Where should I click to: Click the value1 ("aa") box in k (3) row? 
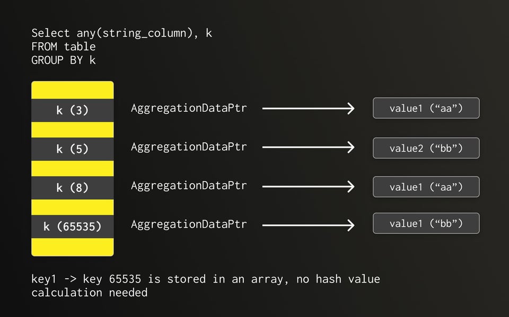(x=426, y=108)
